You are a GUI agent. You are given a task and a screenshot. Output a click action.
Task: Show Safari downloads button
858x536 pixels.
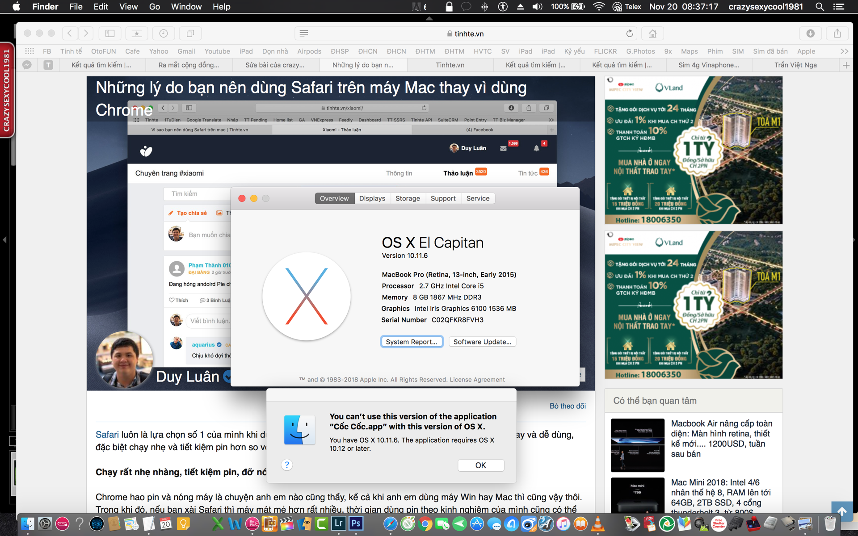811,33
